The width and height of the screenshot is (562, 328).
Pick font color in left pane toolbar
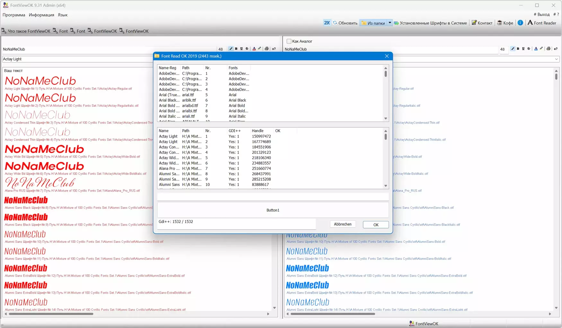point(254,49)
